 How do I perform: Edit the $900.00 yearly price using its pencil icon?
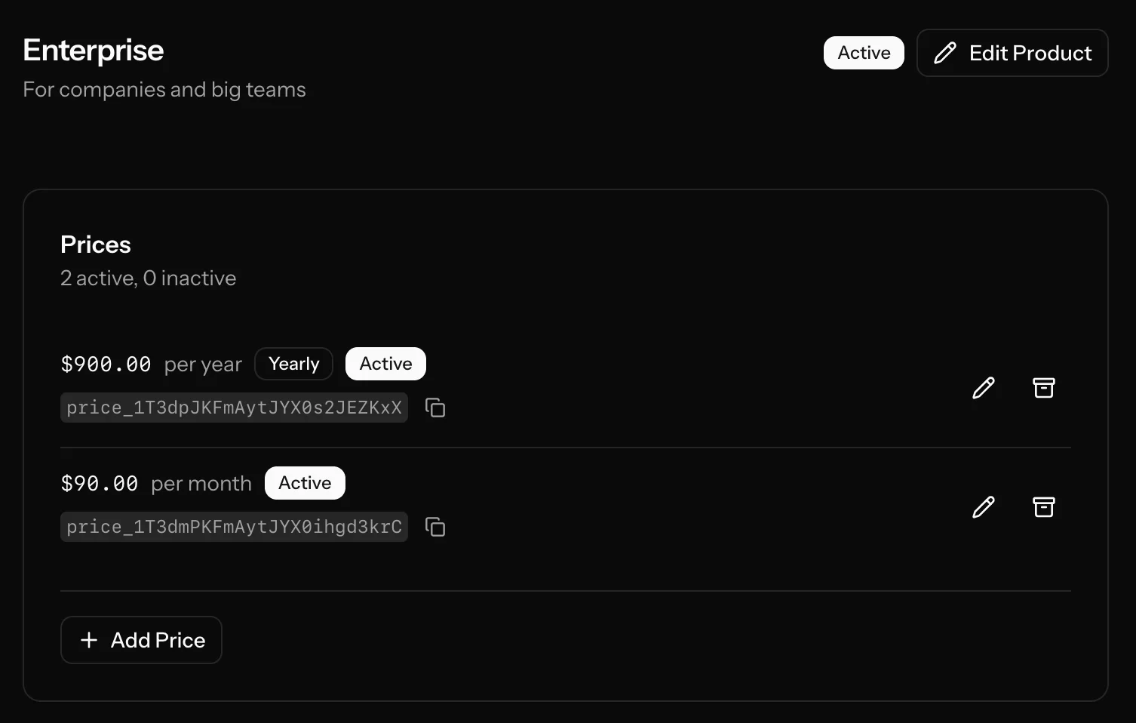(983, 387)
